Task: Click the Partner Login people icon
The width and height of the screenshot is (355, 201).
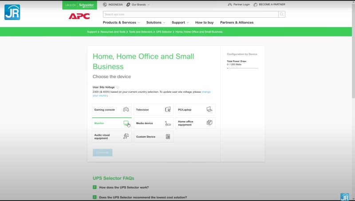Action: click(230, 4)
